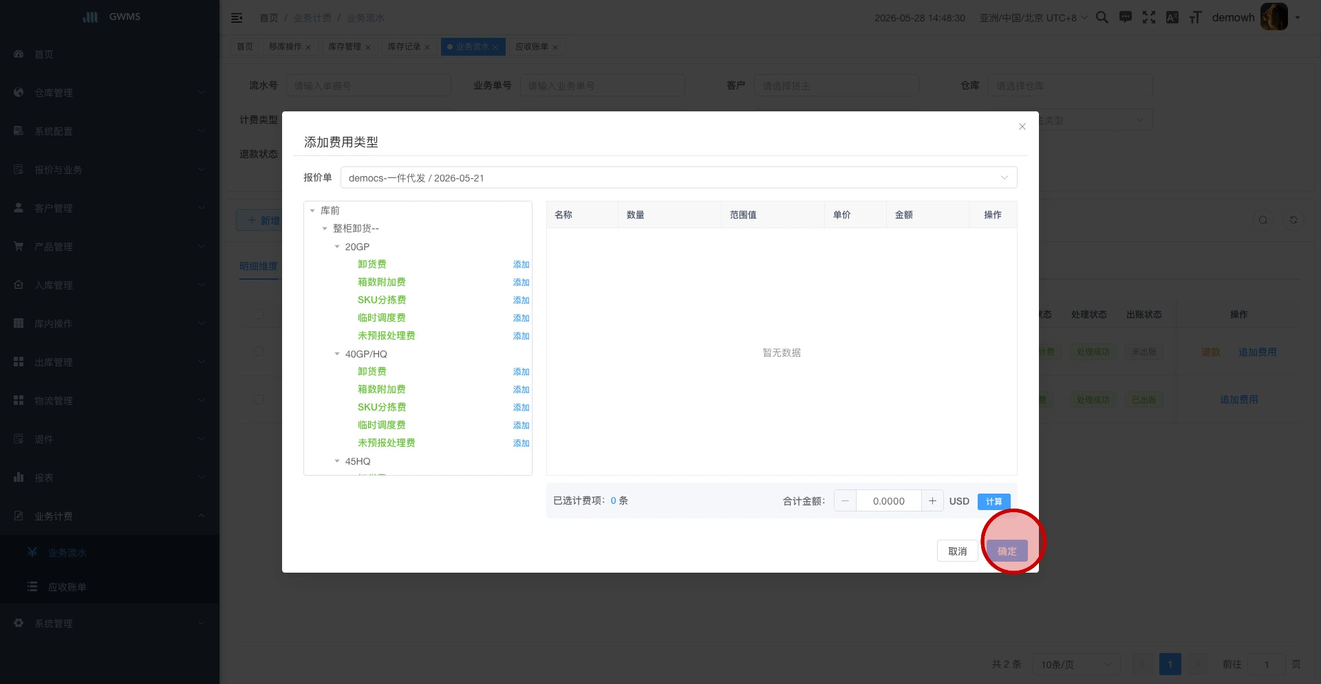Add 卸货费 under 40GP/HQ
The image size is (1321, 684).
pyautogui.click(x=521, y=372)
